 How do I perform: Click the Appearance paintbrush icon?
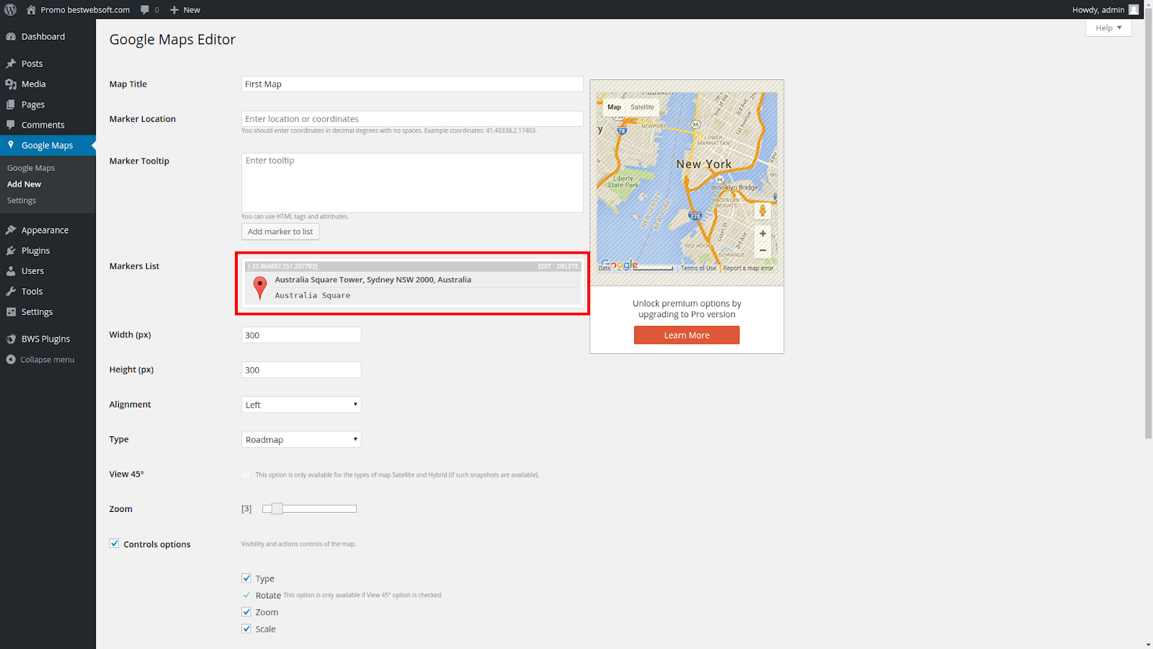click(11, 230)
